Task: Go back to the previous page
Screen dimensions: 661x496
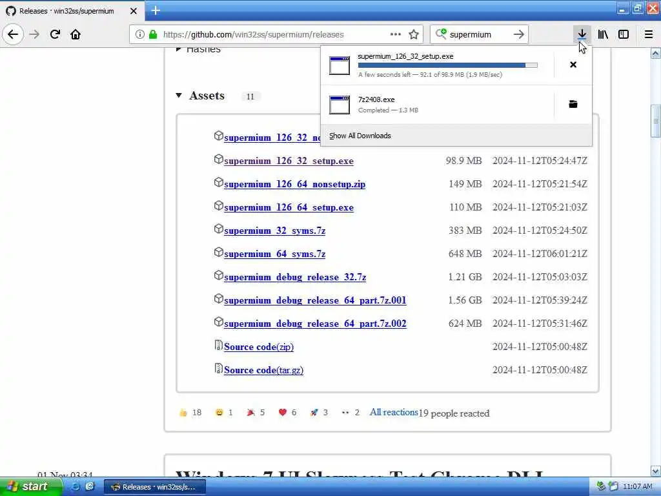Action: click(x=13, y=34)
